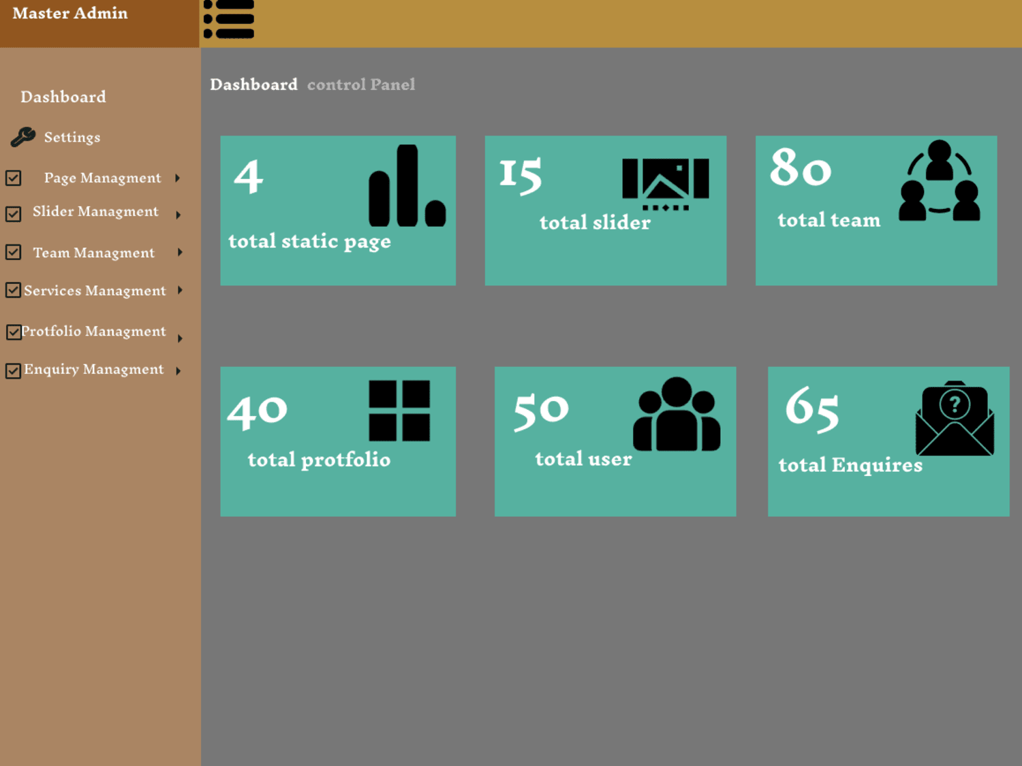This screenshot has height=766, width=1022.
Task: Click the control Panel breadcrumb text
Action: click(361, 84)
